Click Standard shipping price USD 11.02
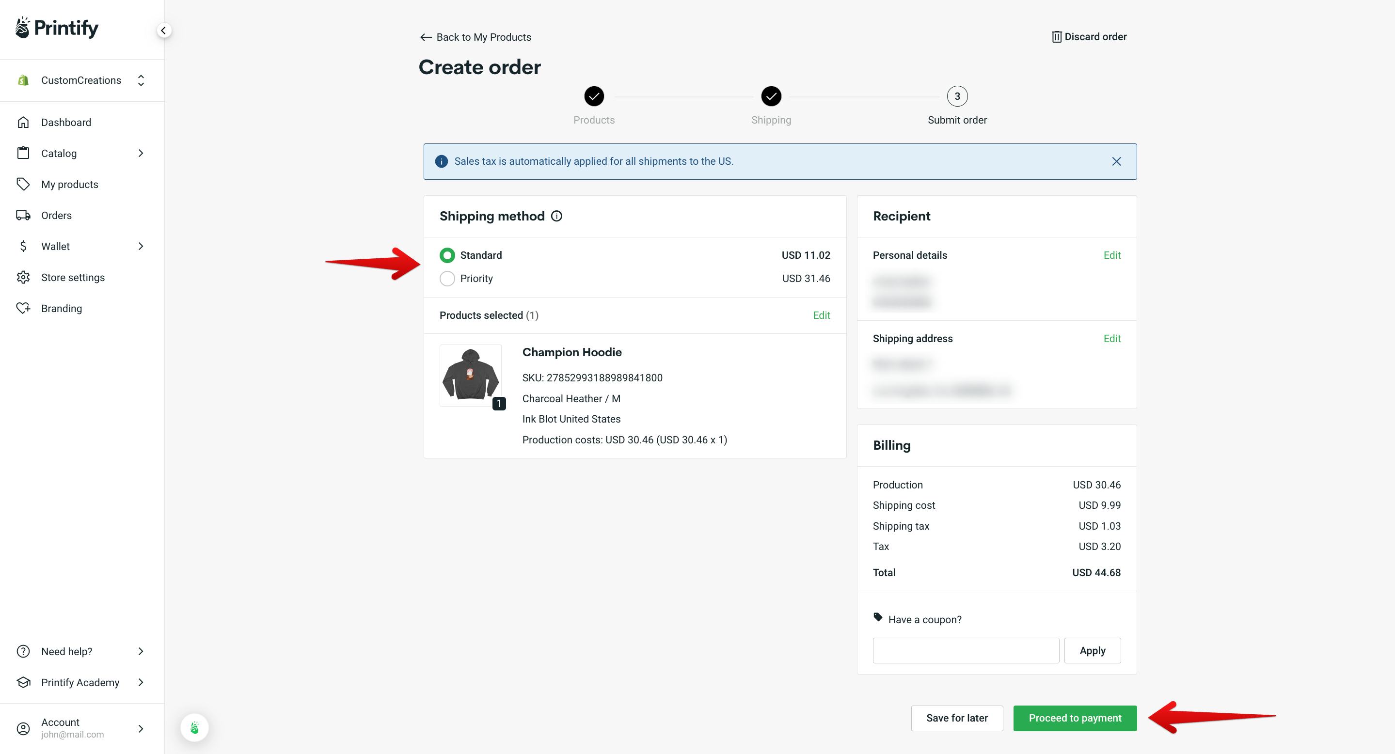The image size is (1395, 754). [805, 255]
